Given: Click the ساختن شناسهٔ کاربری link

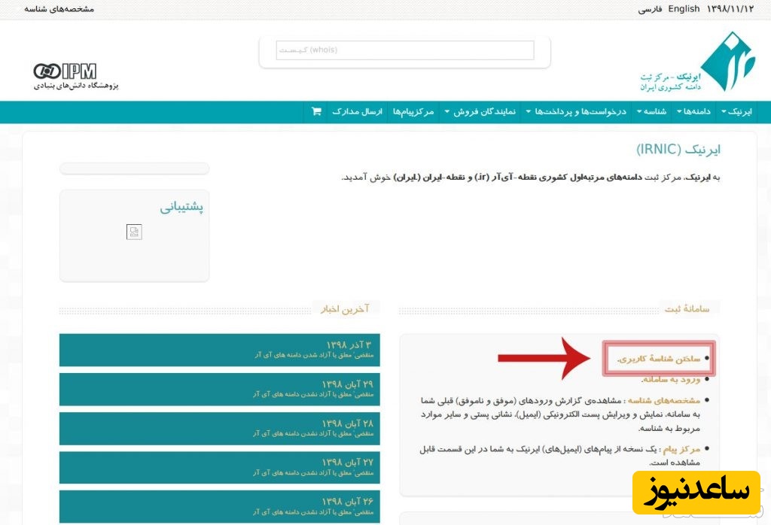Looking at the screenshot, I should coord(659,359).
